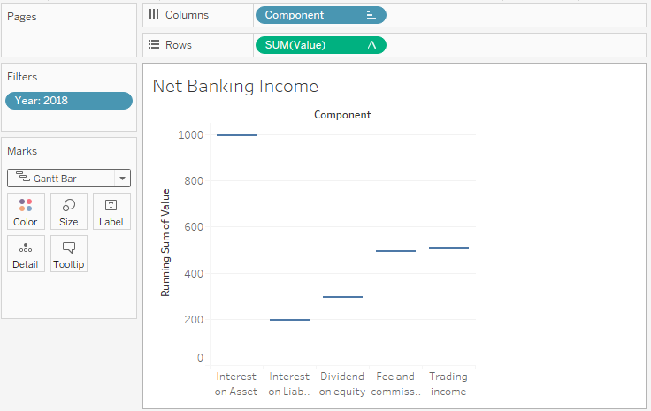Click the 600 axis tick value

194,227
